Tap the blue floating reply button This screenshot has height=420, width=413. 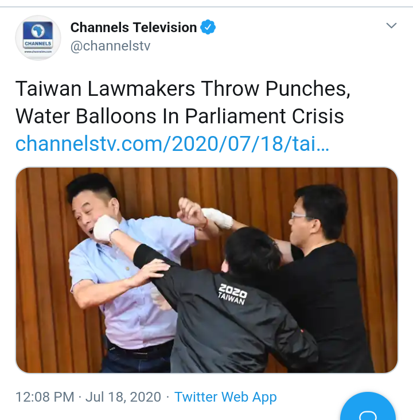(x=368, y=407)
